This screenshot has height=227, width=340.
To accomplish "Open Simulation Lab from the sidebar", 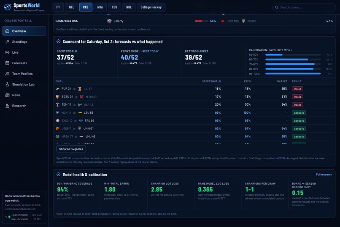I will pos(24,84).
